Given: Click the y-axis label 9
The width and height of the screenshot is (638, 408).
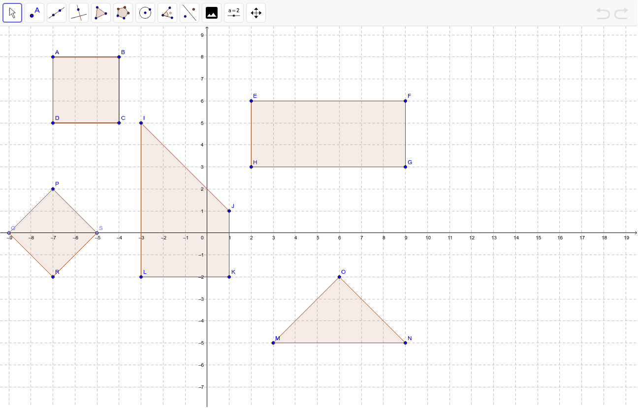Looking at the screenshot, I should coord(202,35).
